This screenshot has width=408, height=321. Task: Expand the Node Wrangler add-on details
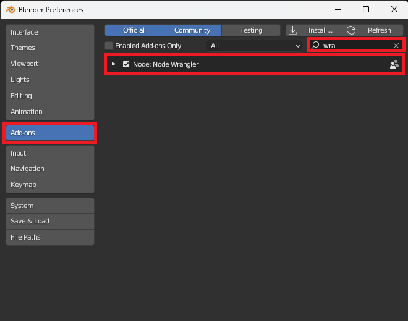114,64
